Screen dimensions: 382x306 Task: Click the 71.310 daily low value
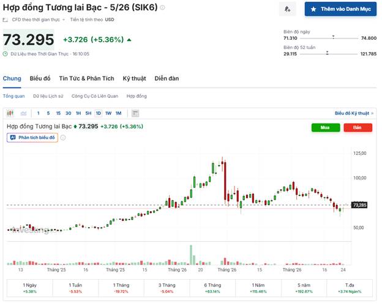(x=290, y=38)
